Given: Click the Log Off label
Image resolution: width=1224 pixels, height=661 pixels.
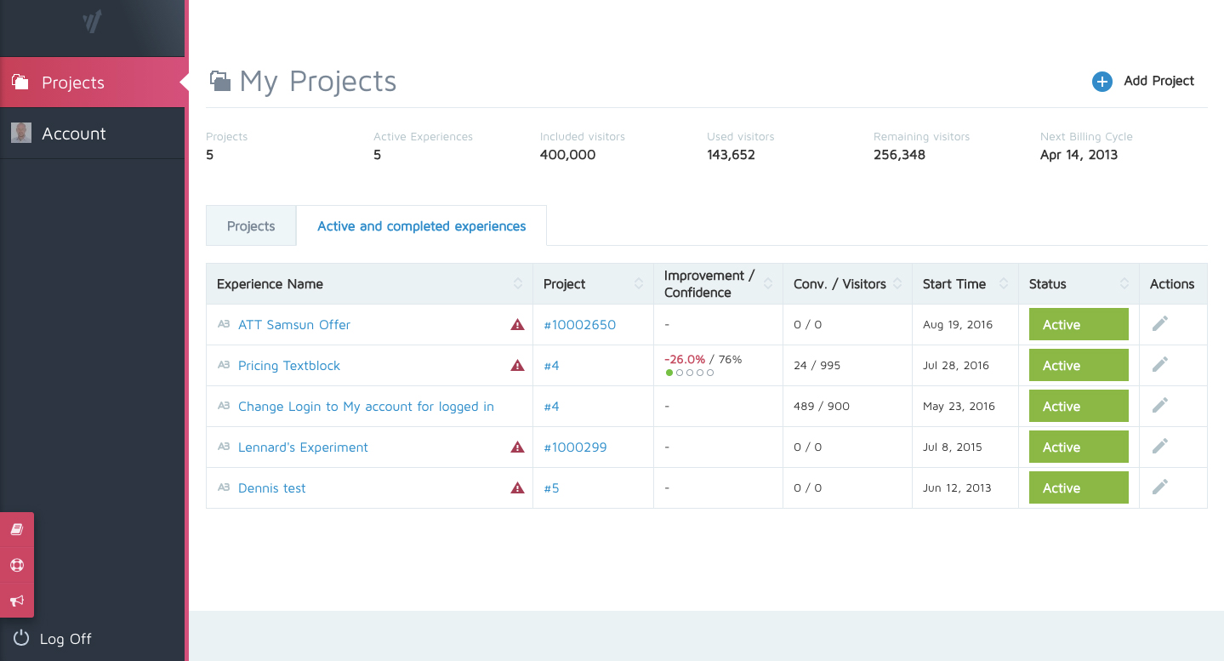Looking at the screenshot, I should point(65,639).
